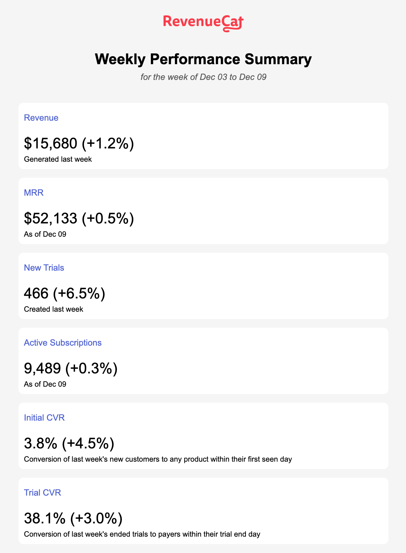Image resolution: width=406 pixels, height=553 pixels.
Task: Click the Weekly Performance Summary heading
Action: pos(203,59)
